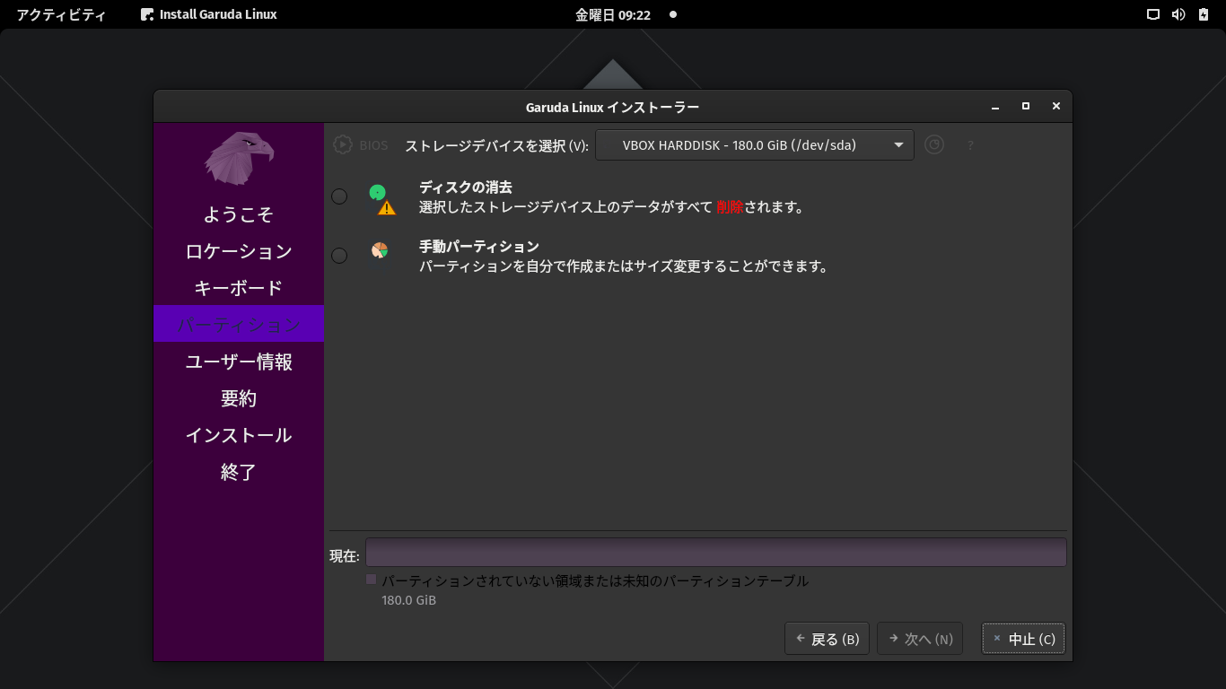1226x689 pixels.
Task: Select 終了 step in sidebar
Action: [239, 472]
